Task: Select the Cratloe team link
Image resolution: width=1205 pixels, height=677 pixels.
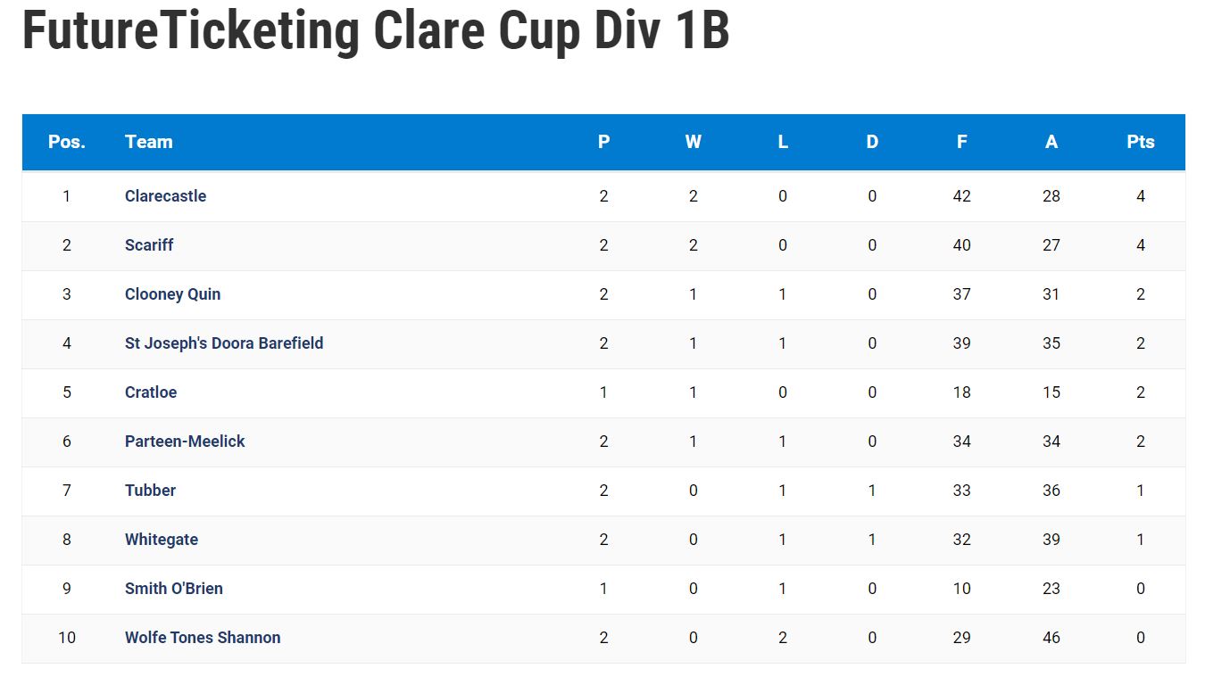Action: (x=151, y=392)
